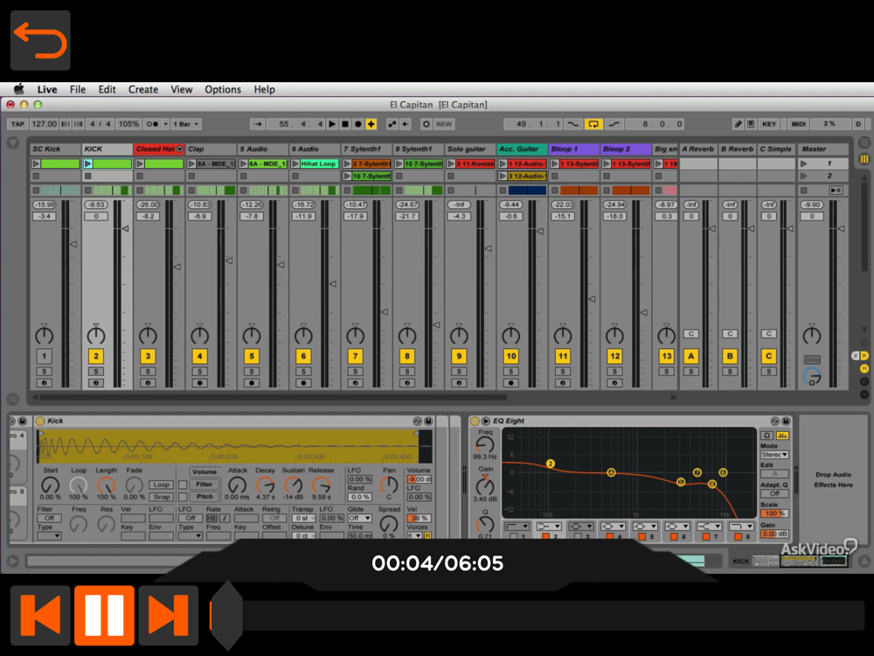874x656 pixels.
Task: Click the Re-enable Automation arrow button
Action: tap(406, 124)
